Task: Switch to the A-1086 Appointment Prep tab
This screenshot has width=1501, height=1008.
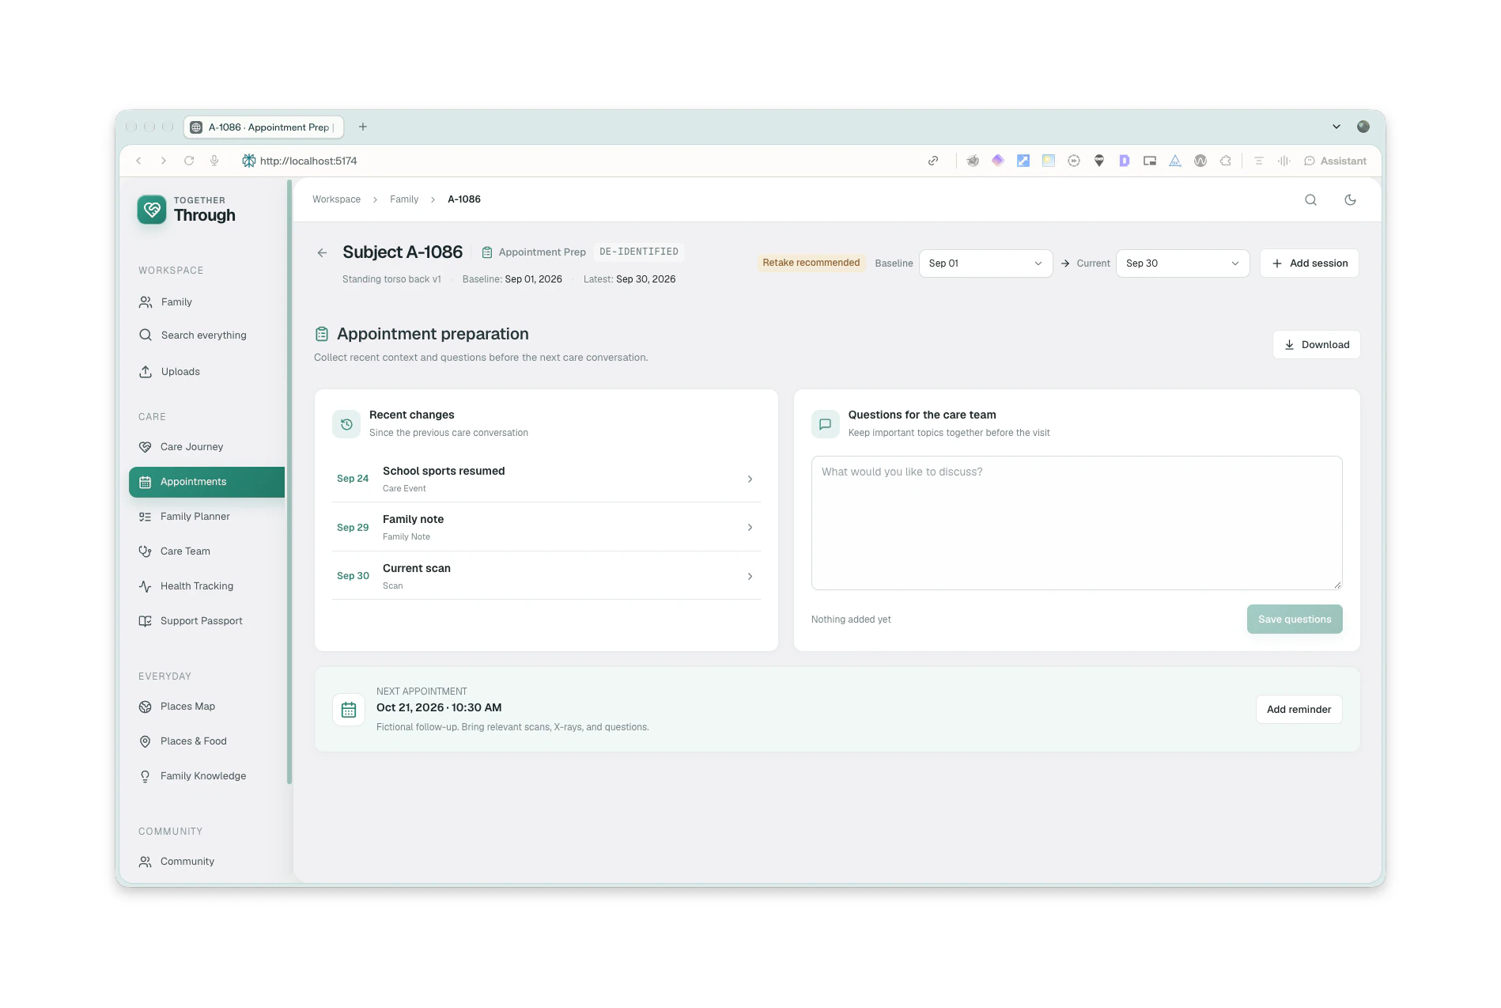Action: [264, 127]
